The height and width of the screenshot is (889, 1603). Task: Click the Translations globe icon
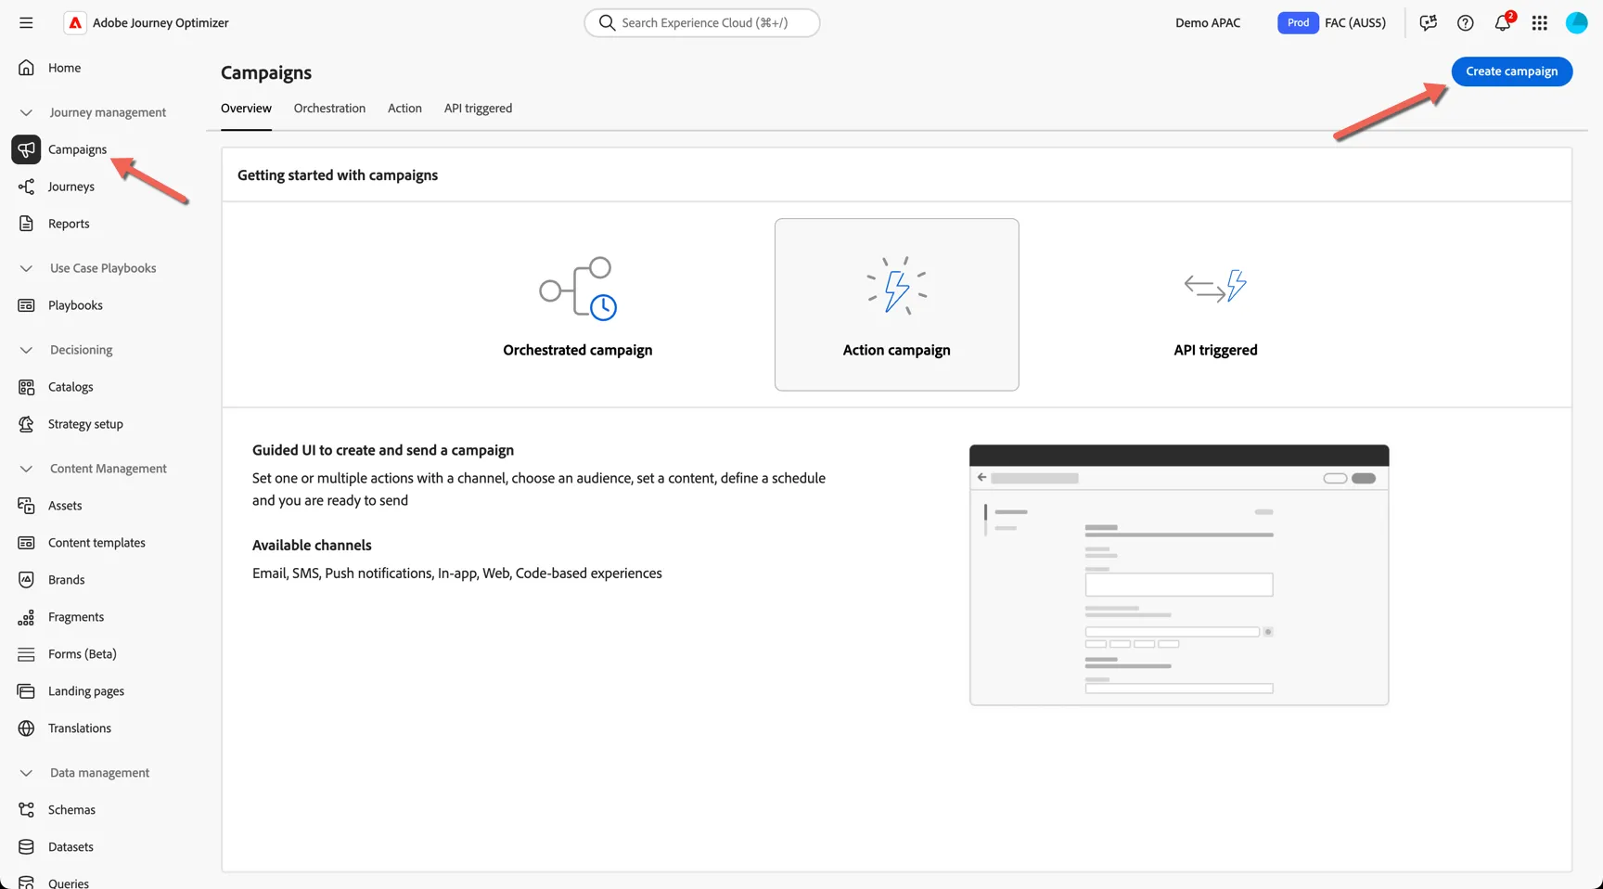[x=26, y=728]
